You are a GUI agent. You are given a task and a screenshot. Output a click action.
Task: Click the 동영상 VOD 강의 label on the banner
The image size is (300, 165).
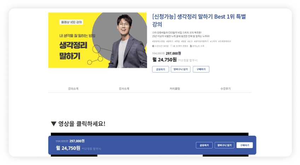point(71,22)
